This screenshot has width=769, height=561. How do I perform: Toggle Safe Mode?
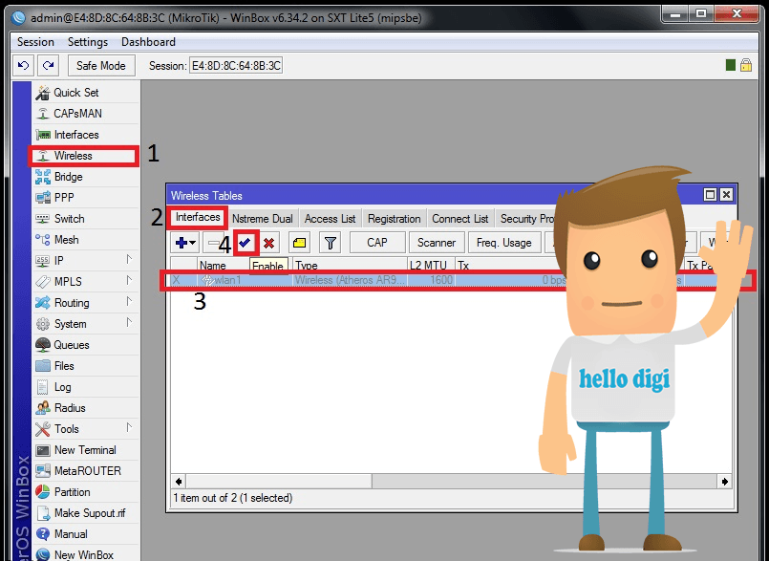click(x=101, y=66)
